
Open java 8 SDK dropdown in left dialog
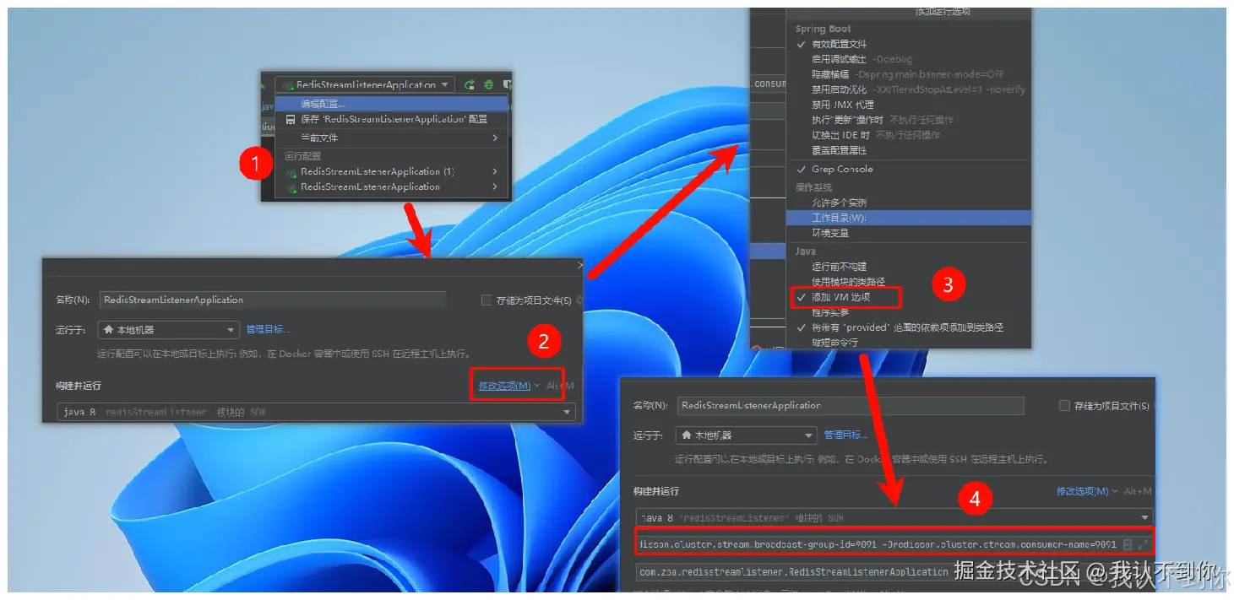[x=316, y=412]
